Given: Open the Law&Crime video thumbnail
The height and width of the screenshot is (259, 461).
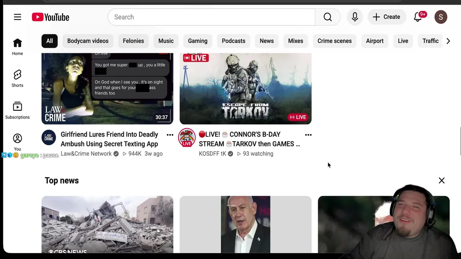Looking at the screenshot, I should 107,88.
